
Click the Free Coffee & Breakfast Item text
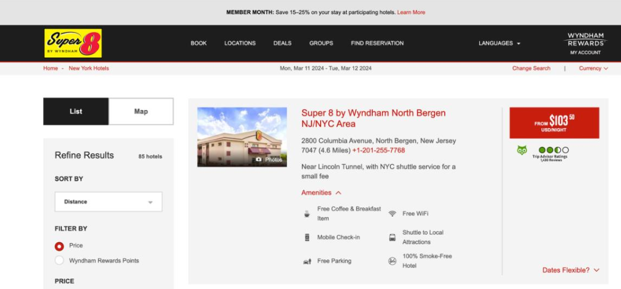tap(349, 214)
